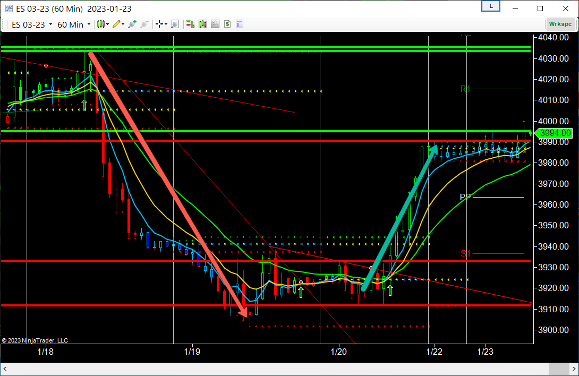579x376 pixels.
Task: Select the pencil drawing tools icon
Action: click(116, 24)
